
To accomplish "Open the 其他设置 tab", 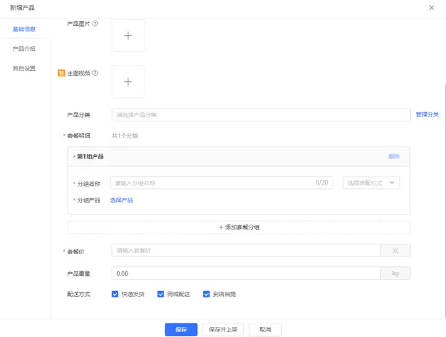I will 24,68.
